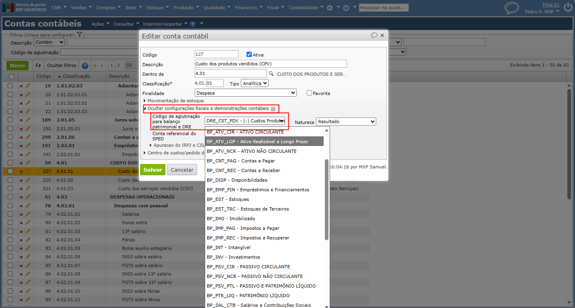Click the green Salvar button
Screen dimensions: 575x308
tap(153, 170)
